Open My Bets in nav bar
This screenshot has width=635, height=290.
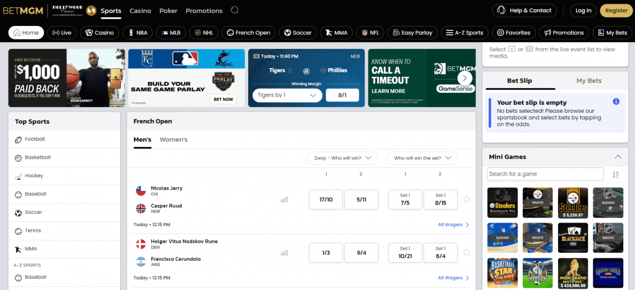pos(612,33)
